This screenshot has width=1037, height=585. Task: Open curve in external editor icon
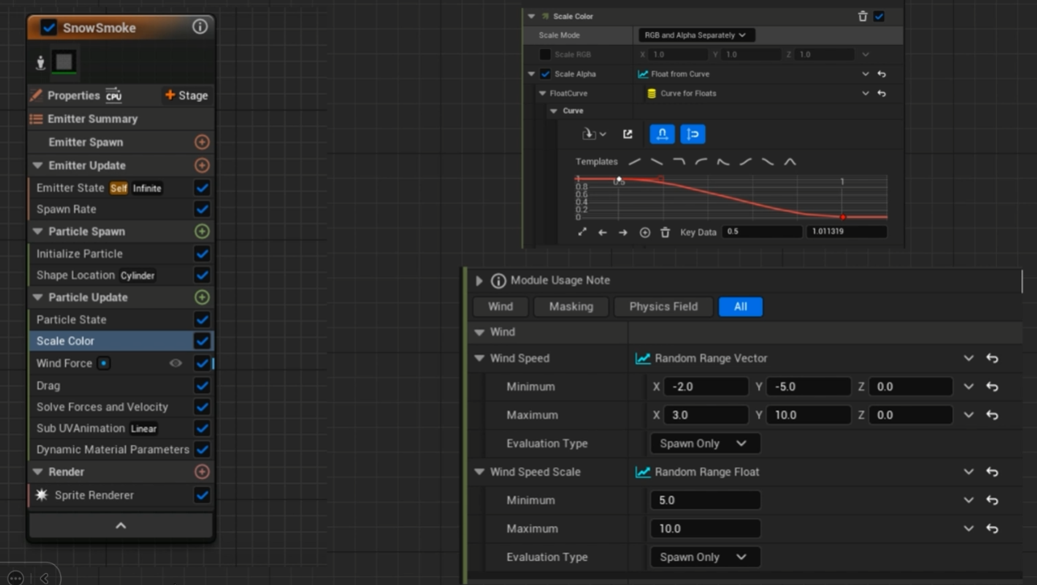pos(628,134)
